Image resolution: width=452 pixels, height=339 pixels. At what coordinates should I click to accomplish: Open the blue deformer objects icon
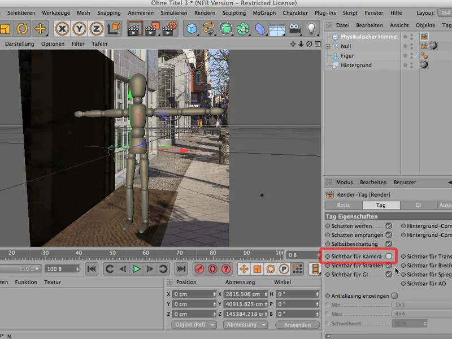pyautogui.click(x=260, y=29)
